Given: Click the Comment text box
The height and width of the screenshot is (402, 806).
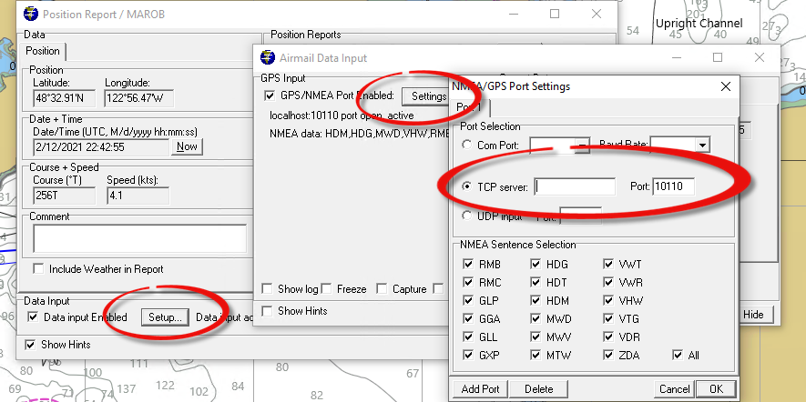Looking at the screenshot, I should (139, 238).
